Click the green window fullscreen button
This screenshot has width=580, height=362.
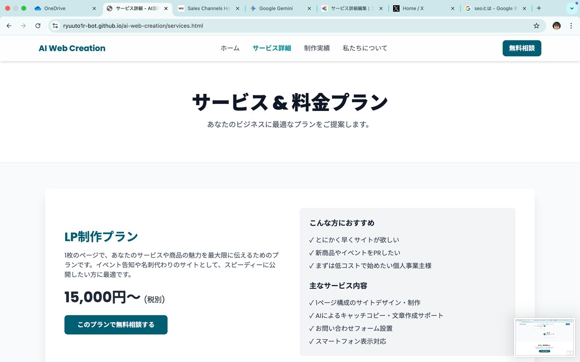(x=24, y=8)
